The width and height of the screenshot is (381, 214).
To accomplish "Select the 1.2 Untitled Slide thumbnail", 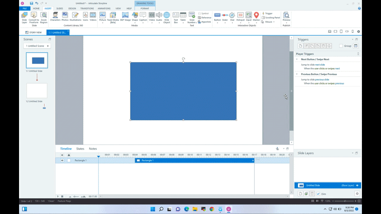I will (x=37, y=90).
